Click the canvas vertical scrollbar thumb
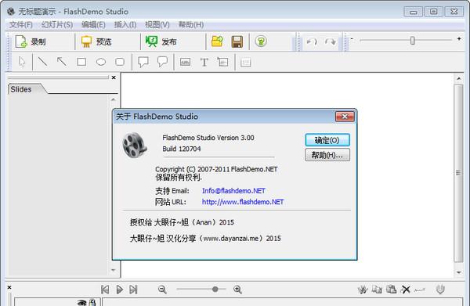 click(x=458, y=173)
